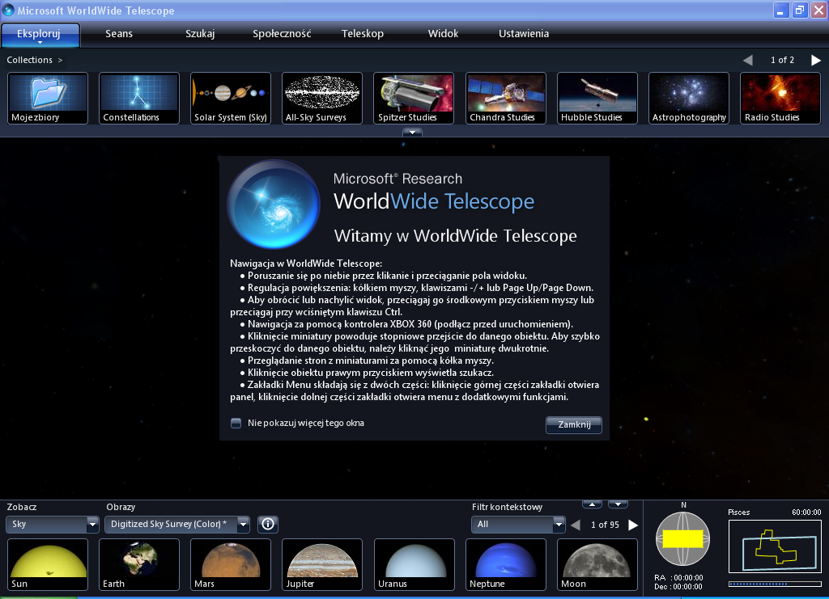Click the next-page arrow beside '1 of 2'
This screenshot has width=829, height=599.
point(815,60)
